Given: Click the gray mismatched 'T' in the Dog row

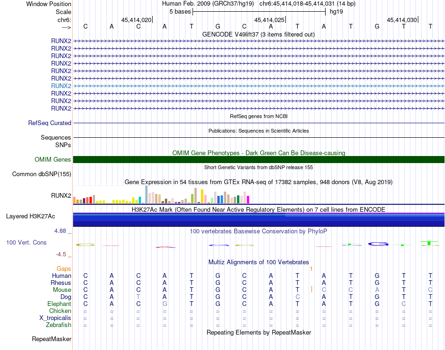Looking at the screenshot, I should click(138, 297).
